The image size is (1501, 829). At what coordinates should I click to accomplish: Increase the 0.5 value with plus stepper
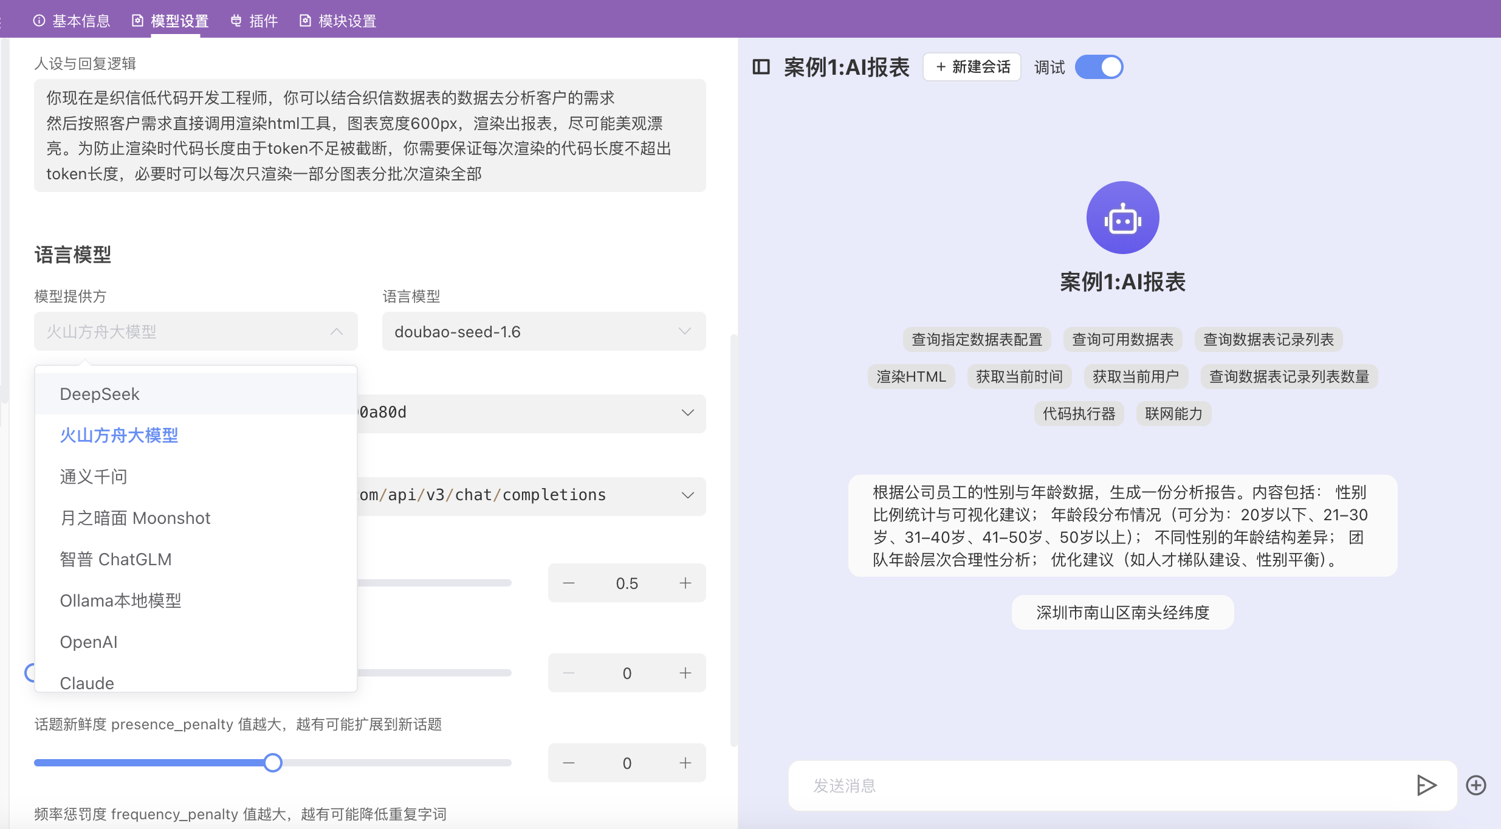pyautogui.click(x=685, y=582)
